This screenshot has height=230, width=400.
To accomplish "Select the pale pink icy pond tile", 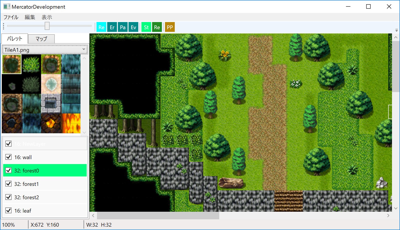I will pyautogui.click(x=51, y=84).
